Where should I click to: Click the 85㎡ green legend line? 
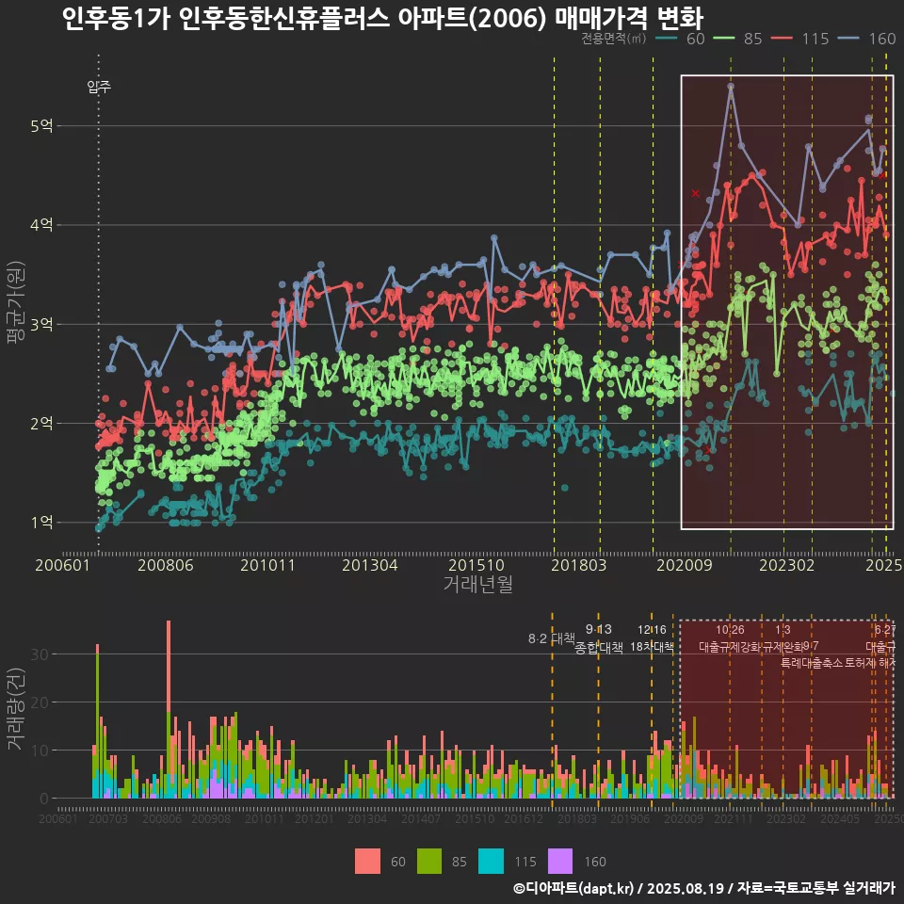[723, 39]
